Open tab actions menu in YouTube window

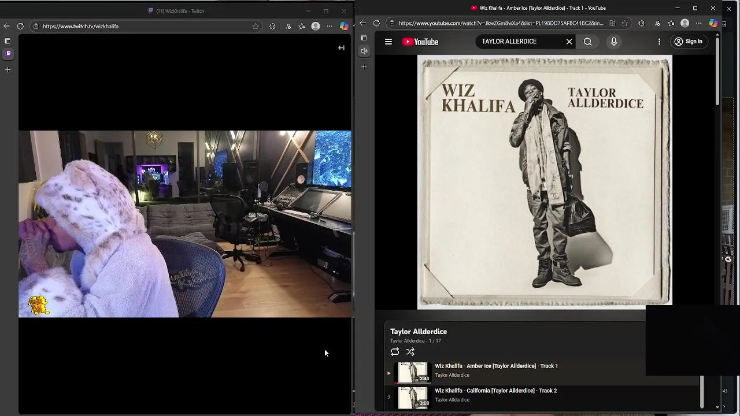(364, 38)
